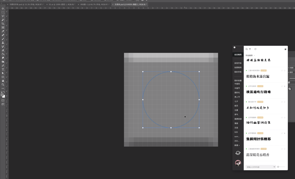This screenshot has width=295, height=179.
Task: Open the preview text input dropdown arrow
Action: click(x=274, y=167)
